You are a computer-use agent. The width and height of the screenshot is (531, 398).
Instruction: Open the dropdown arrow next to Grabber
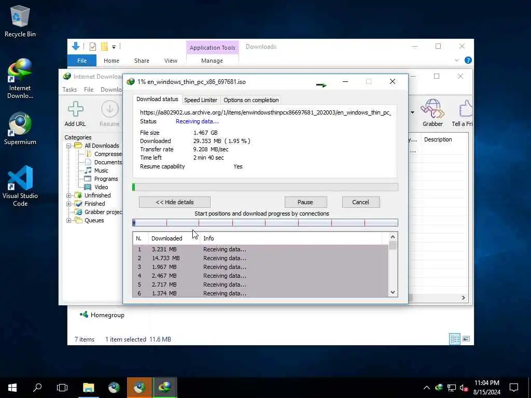412,112
